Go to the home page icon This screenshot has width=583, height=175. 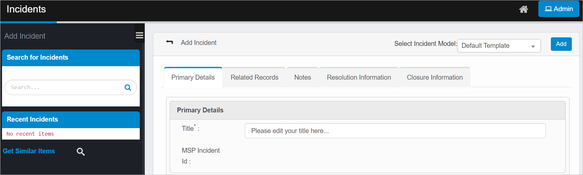coord(523,9)
